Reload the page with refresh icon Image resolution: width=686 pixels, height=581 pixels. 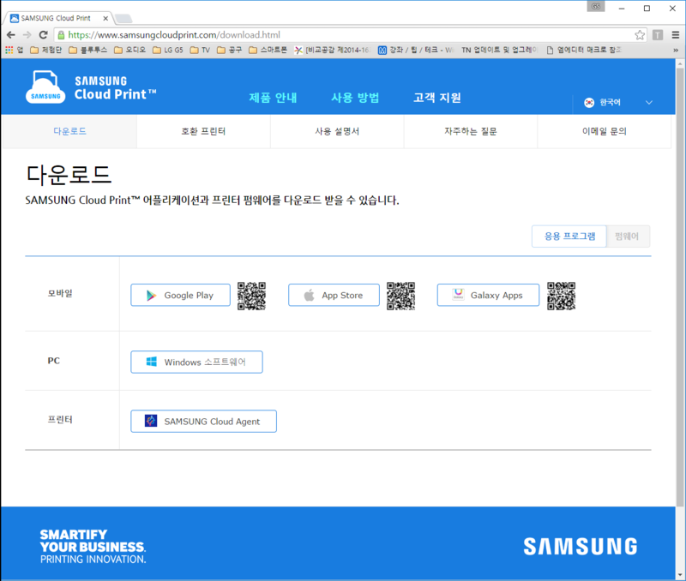pyautogui.click(x=43, y=35)
